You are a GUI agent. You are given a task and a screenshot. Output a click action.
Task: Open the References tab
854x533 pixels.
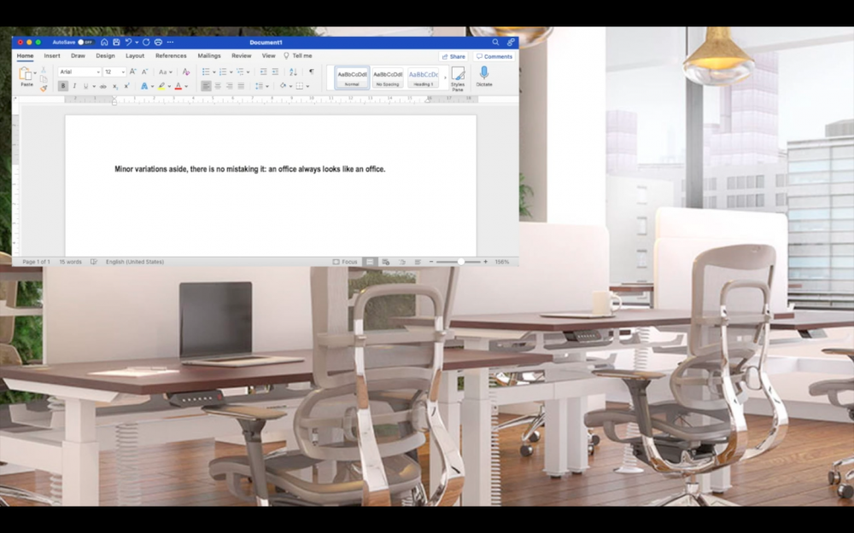tap(171, 56)
